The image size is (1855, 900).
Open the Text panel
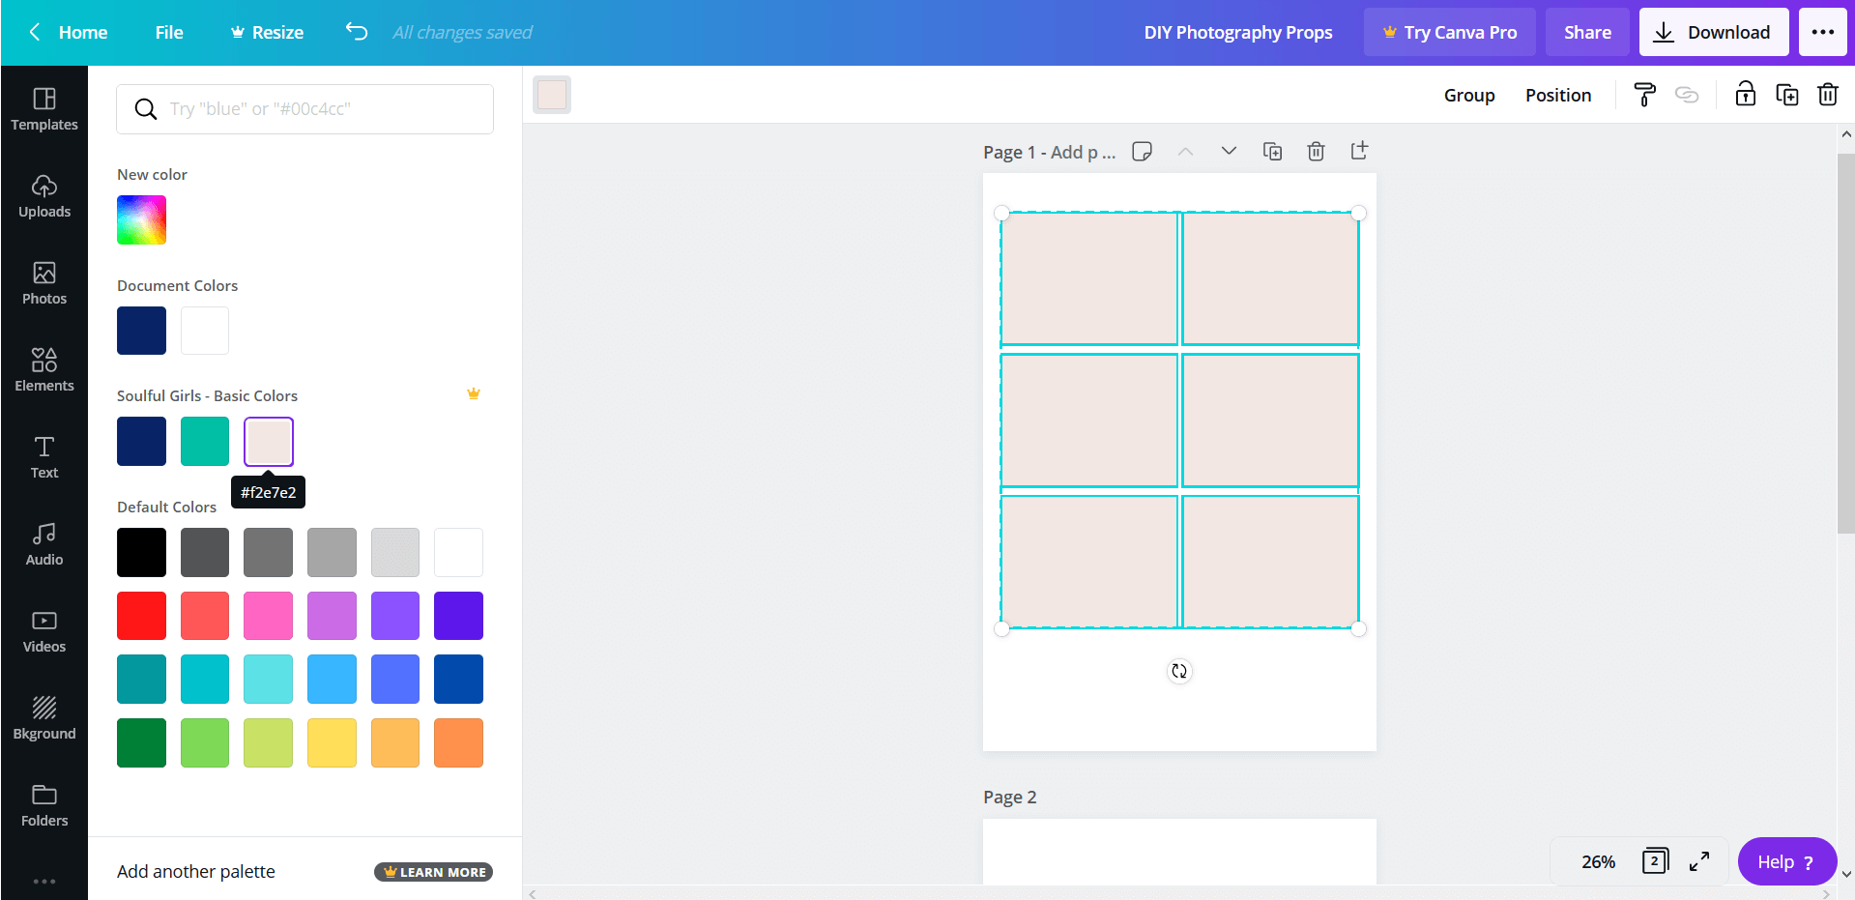point(43,455)
